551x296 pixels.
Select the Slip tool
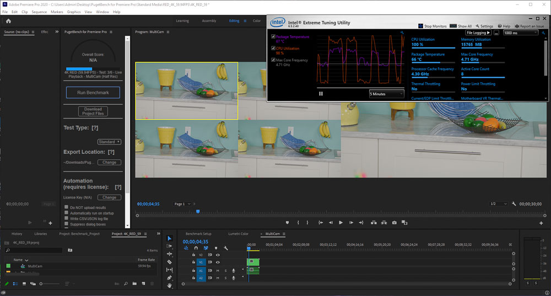(169, 270)
